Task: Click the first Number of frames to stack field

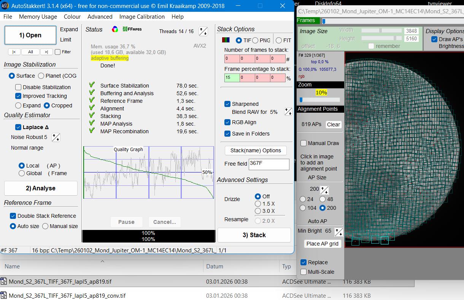Action: [x=232, y=59]
